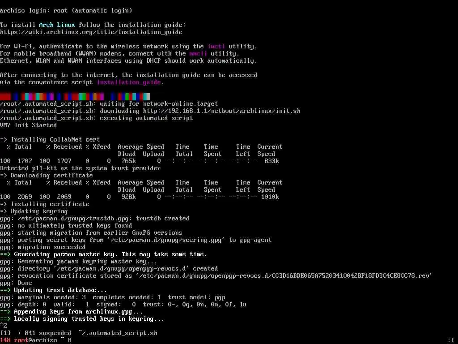The height and width of the screenshot is (344, 458).
Task: Click 'marginals needed: 3' gpg line
Action: pos(113,297)
